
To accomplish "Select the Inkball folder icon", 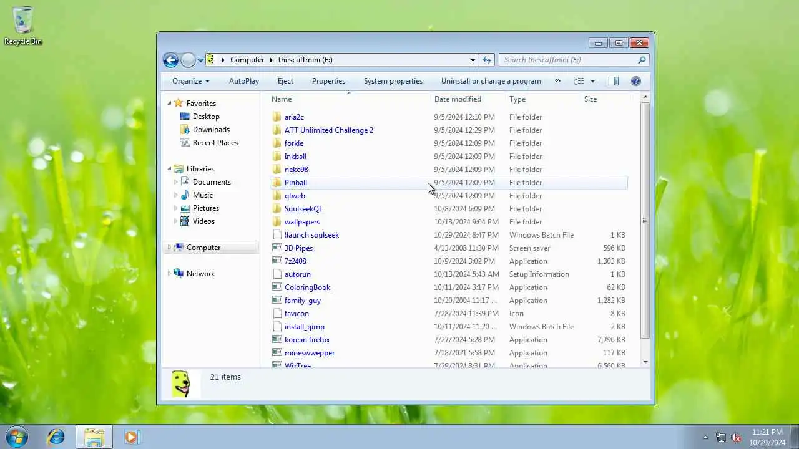I will [x=277, y=157].
